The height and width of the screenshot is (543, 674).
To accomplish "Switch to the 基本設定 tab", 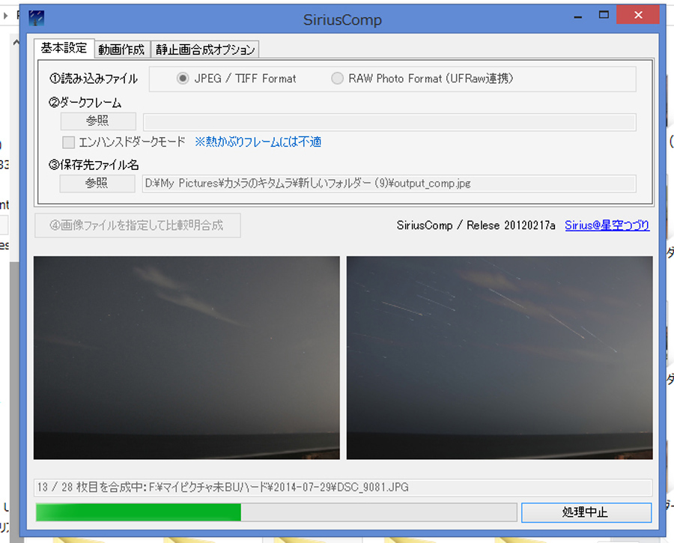I will 64,48.
